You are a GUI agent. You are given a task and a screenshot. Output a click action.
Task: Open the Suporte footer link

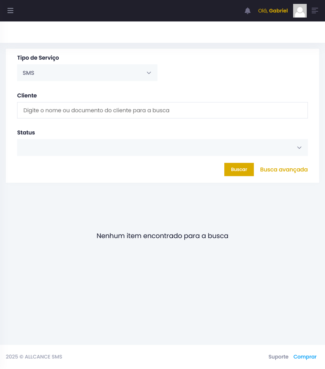278,357
